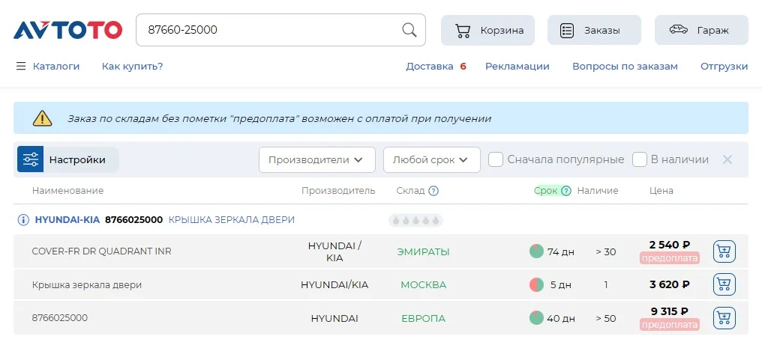Viewport: 762px width, 354px height.
Task: Click the Наличие column header
Action: coord(597,191)
